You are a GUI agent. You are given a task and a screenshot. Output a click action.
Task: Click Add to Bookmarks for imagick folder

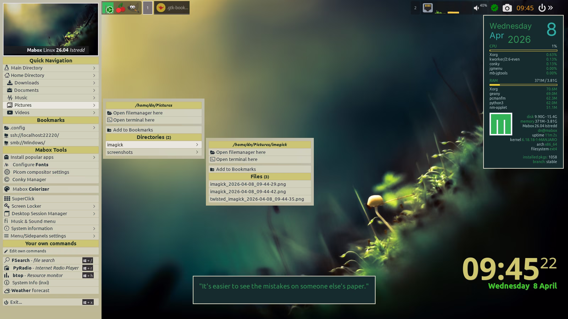tap(260, 169)
